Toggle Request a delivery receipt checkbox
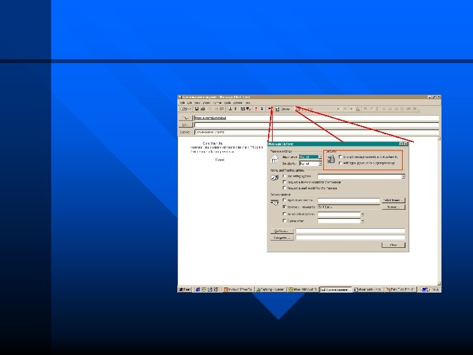This screenshot has height=355, width=473. click(x=284, y=182)
